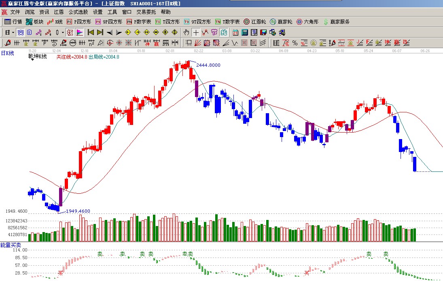The height and width of the screenshot is (281, 443).
Task: Open the 交易委托 menu
Action: (146, 12)
